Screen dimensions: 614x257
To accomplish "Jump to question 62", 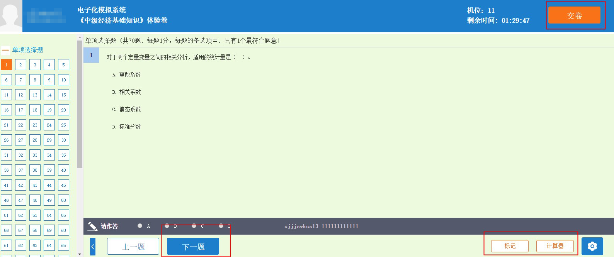I will (20, 245).
